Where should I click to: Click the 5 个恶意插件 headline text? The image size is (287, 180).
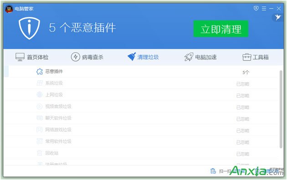point(82,28)
